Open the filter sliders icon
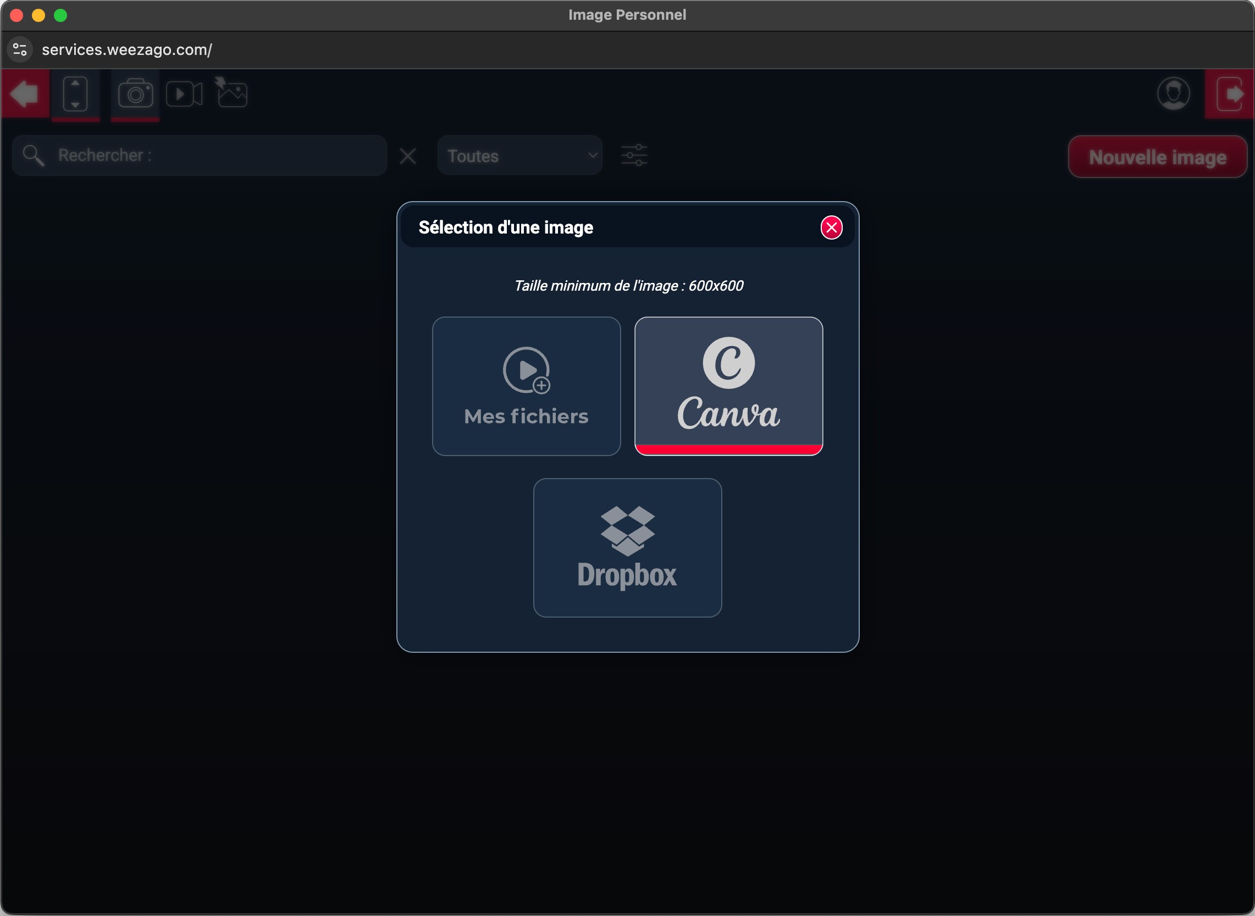 pos(634,156)
